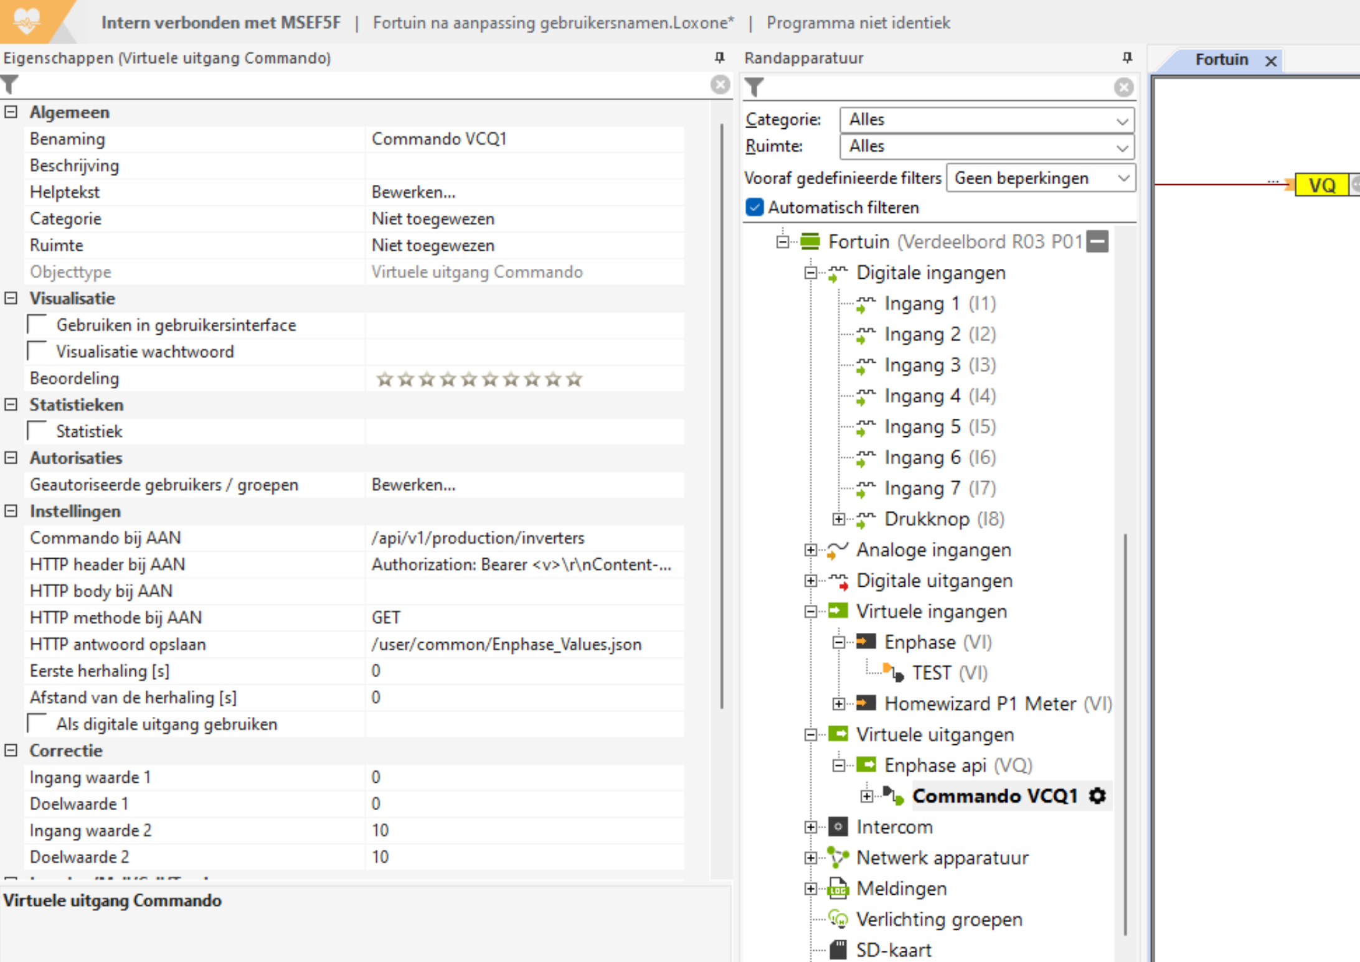1360x962 pixels.
Task: Open the Categorie dropdown
Action: 986,119
